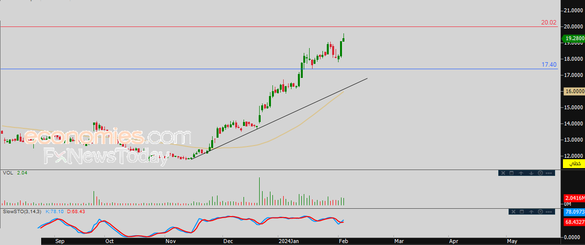Open VOL panel more options dots
This screenshot has height=245, width=585.
click(x=549, y=173)
